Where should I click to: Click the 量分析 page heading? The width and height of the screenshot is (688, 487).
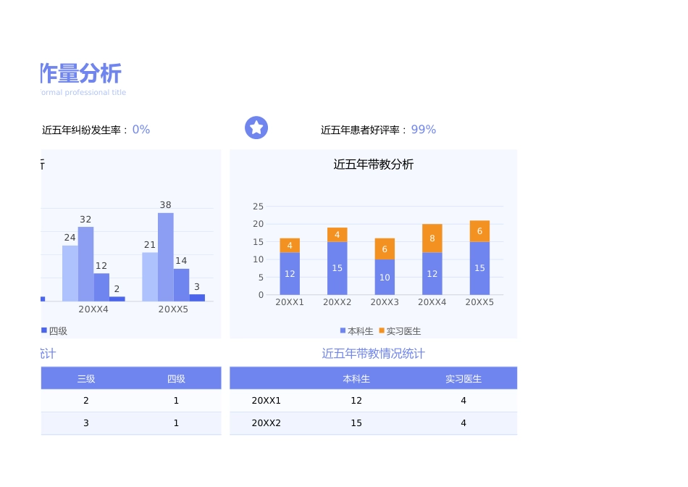pyautogui.click(x=90, y=73)
